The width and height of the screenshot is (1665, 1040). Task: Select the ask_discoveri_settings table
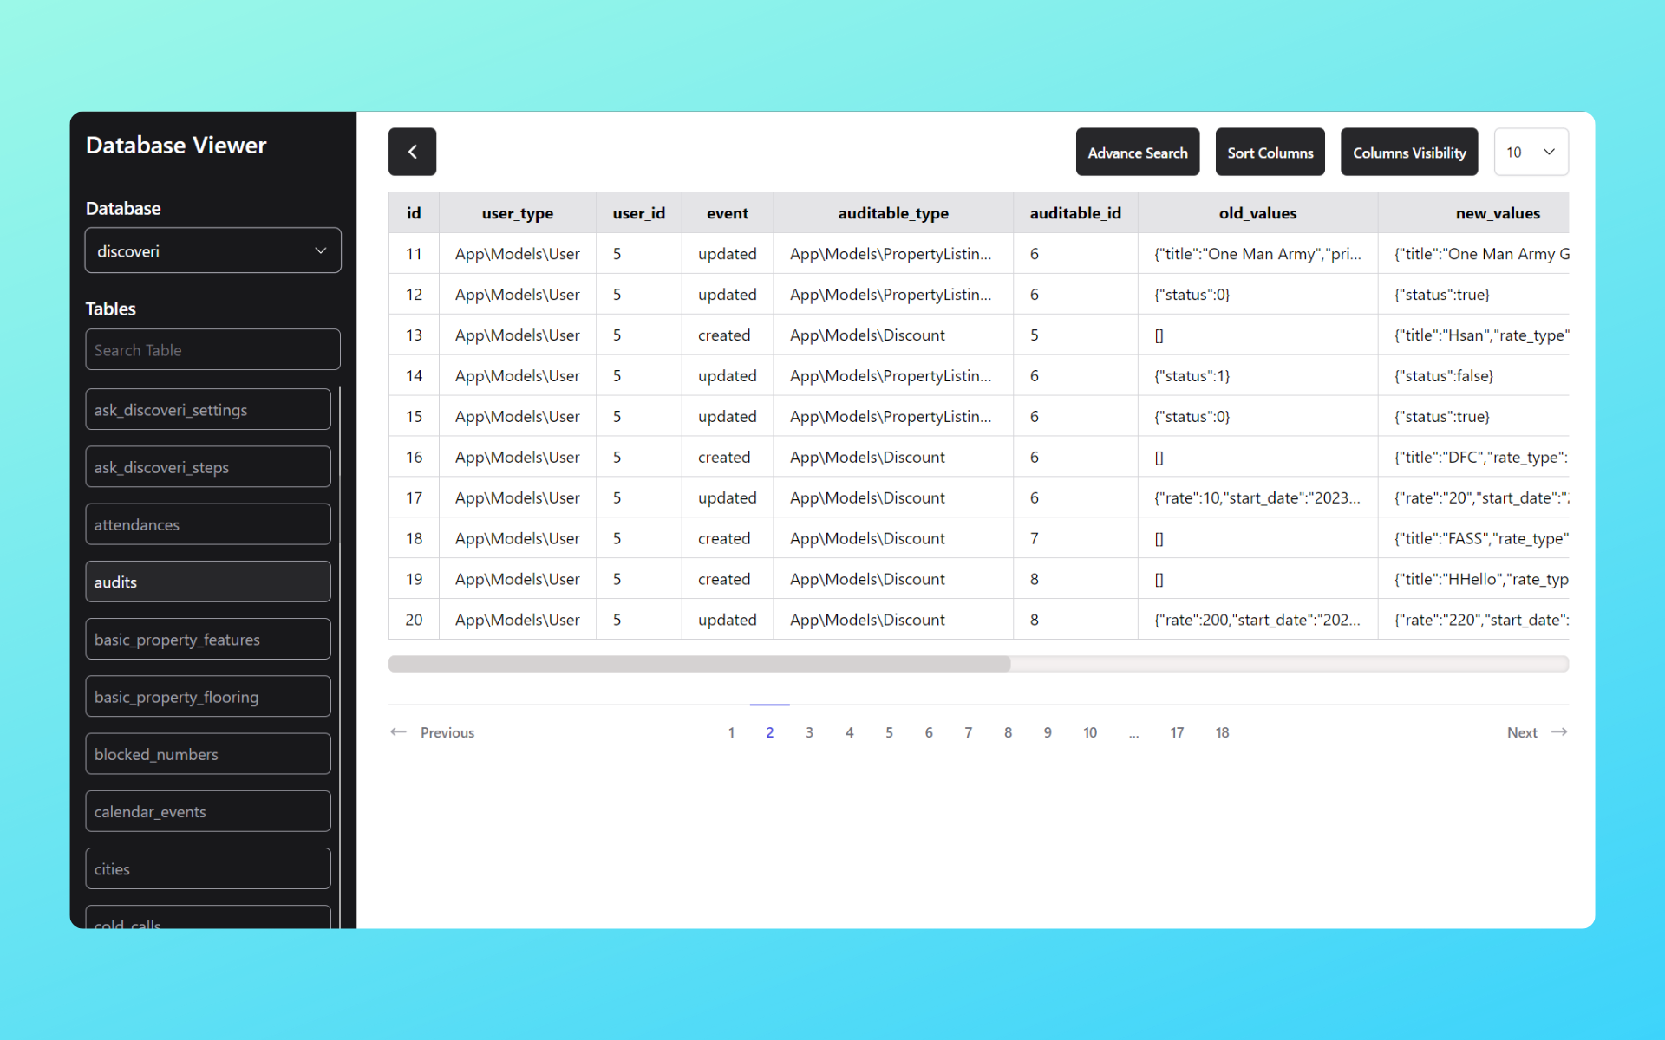click(208, 409)
